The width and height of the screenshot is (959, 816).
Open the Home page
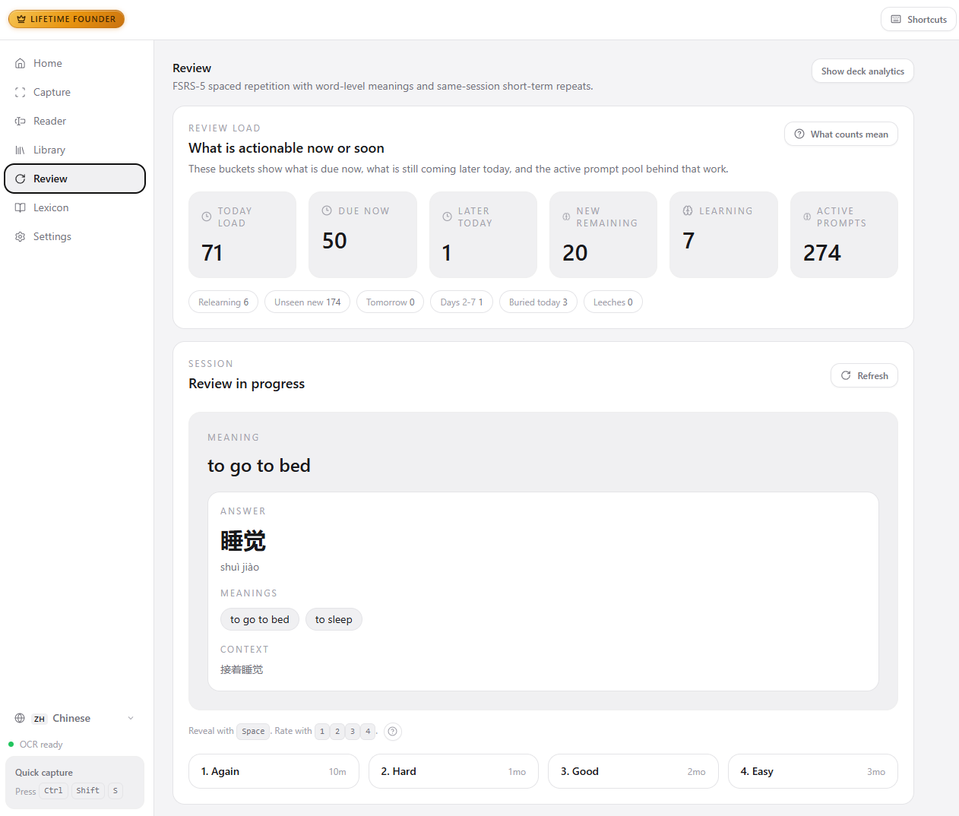click(x=74, y=63)
